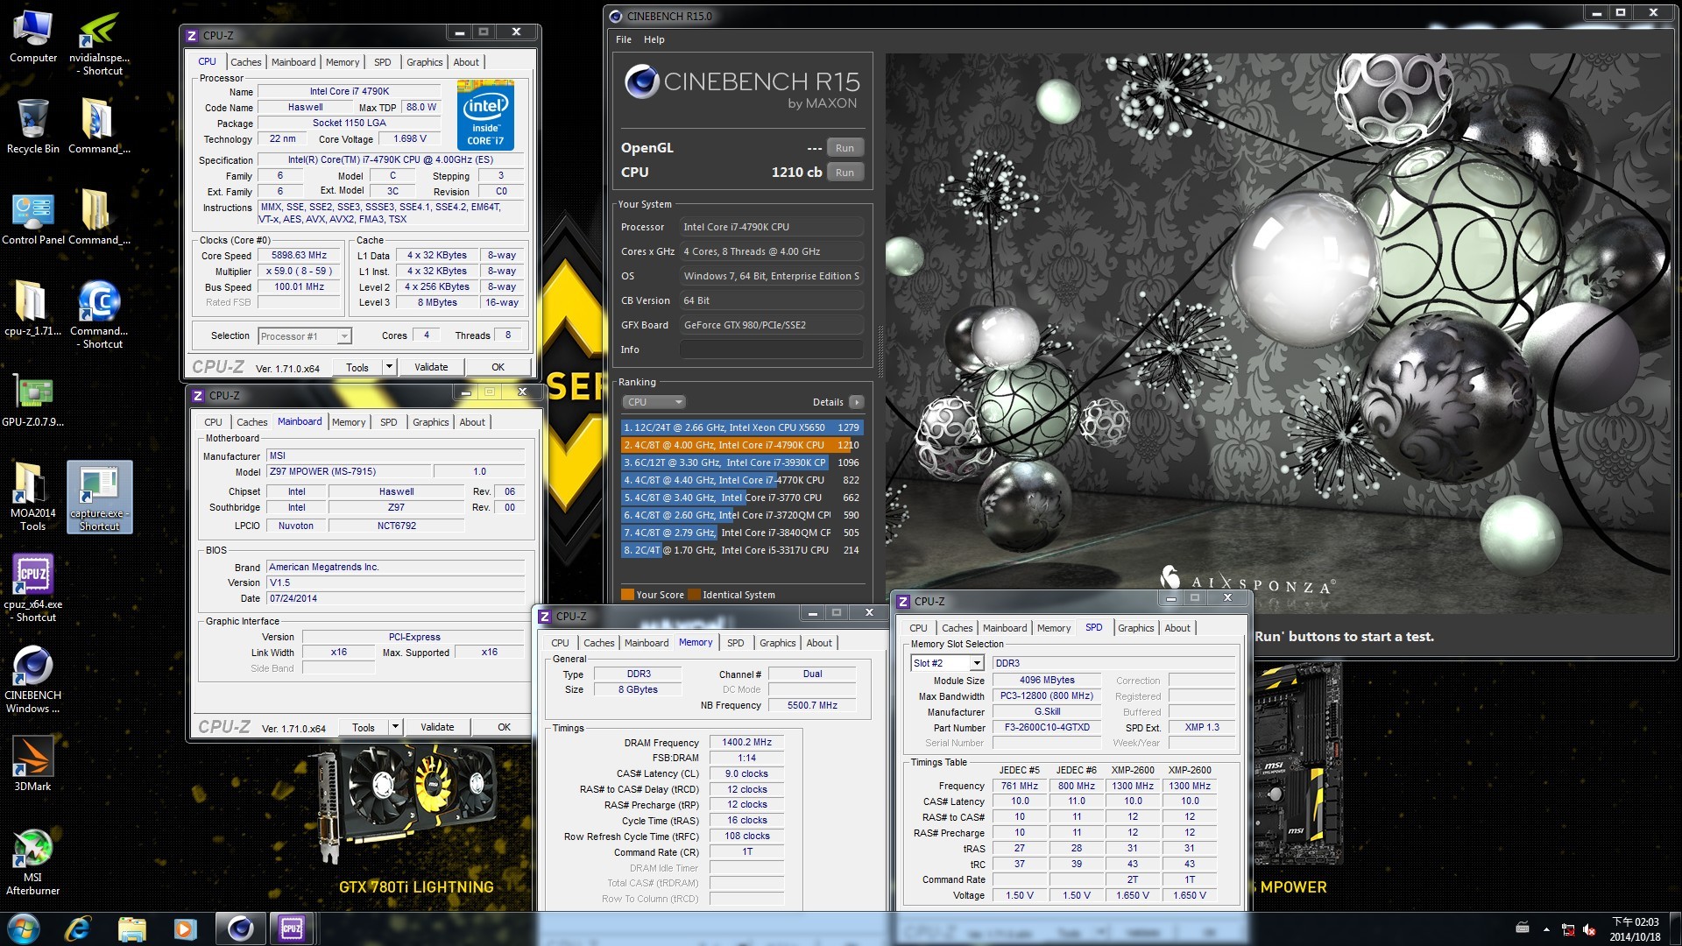Click the Core Speed value 5898.63 MHz
This screenshot has height=946, width=1682.
tap(299, 256)
